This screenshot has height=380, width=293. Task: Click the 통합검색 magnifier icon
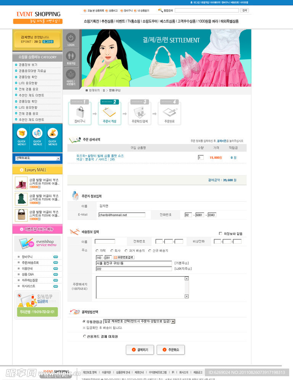[x=160, y=10]
